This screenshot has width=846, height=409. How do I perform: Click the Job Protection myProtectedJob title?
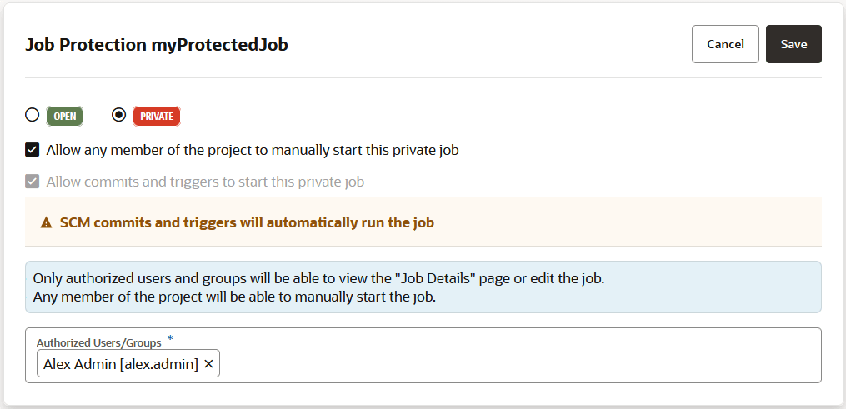pyautogui.click(x=157, y=45)
